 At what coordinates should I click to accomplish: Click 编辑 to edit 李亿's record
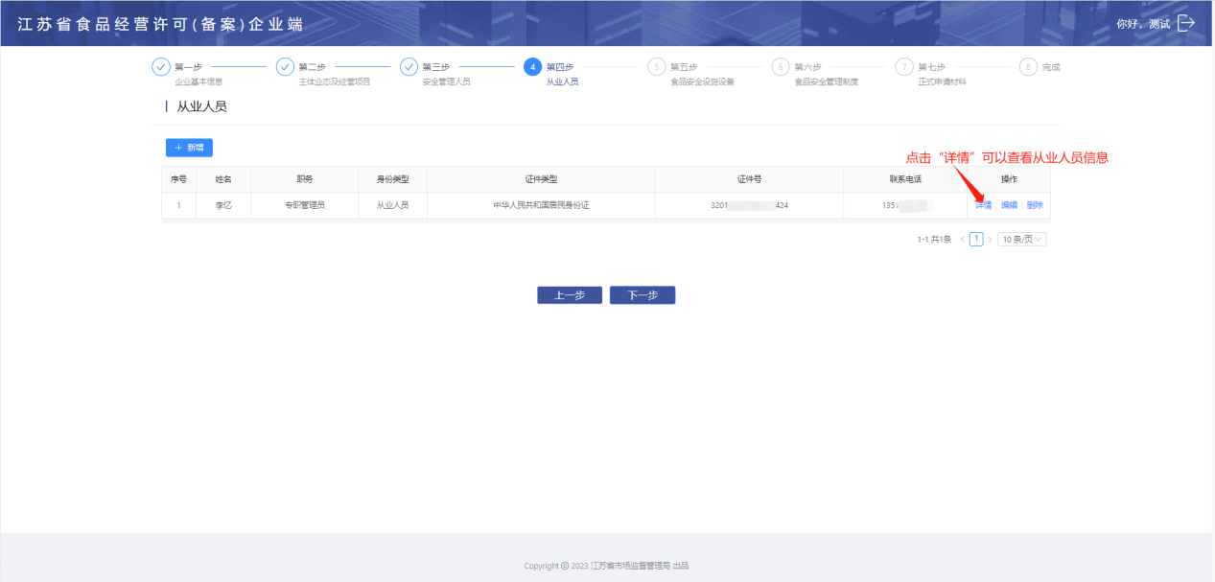pos(1009,205)
